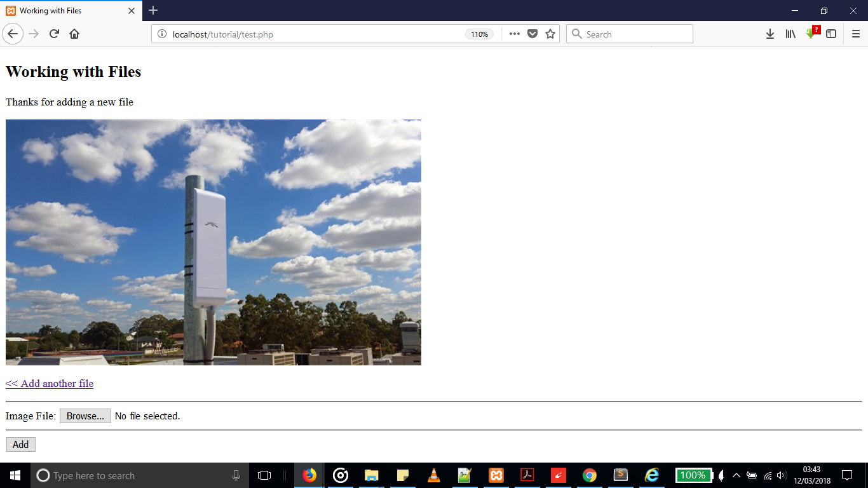Go back to previous page
The width and height of the screenshot is (868, 488).
click(x=13, y=34)
